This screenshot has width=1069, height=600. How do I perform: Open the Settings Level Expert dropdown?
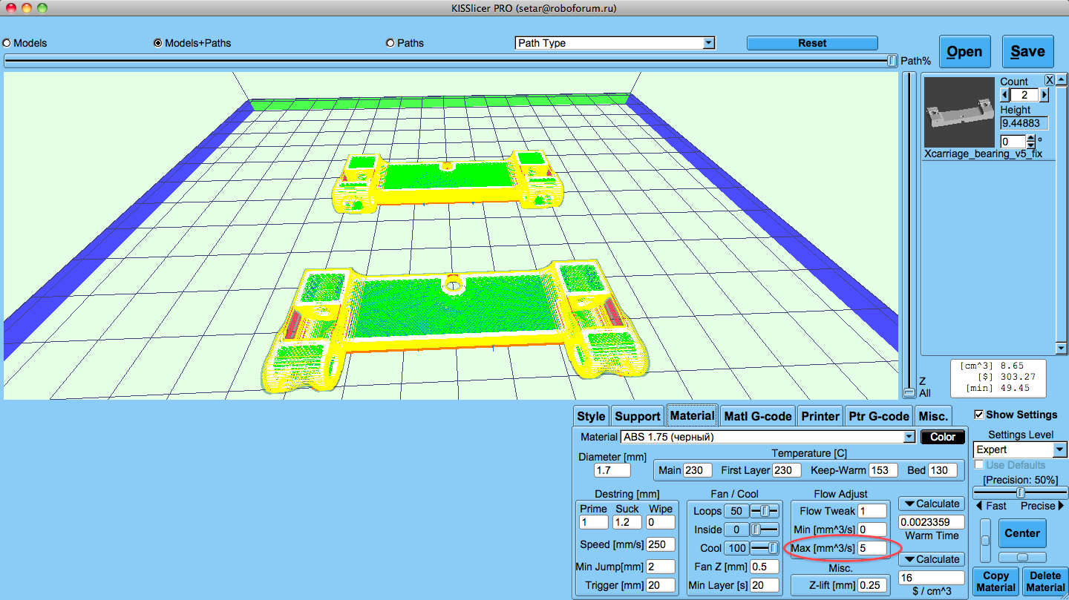1059,450
